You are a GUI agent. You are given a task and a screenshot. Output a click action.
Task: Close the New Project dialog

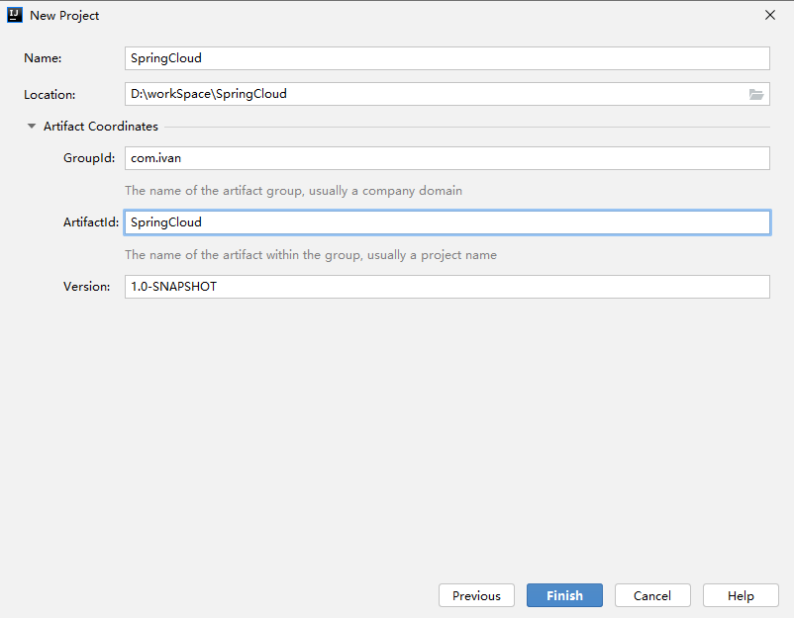[x=769, y=15]
